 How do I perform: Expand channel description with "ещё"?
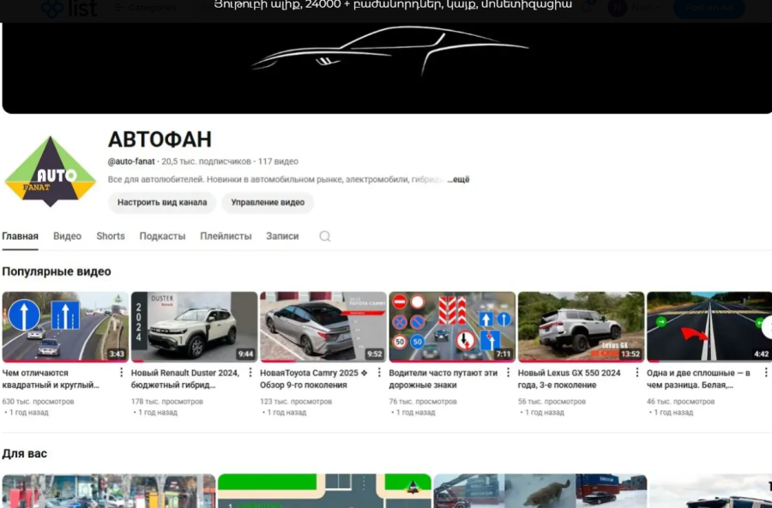coord(460,180)
